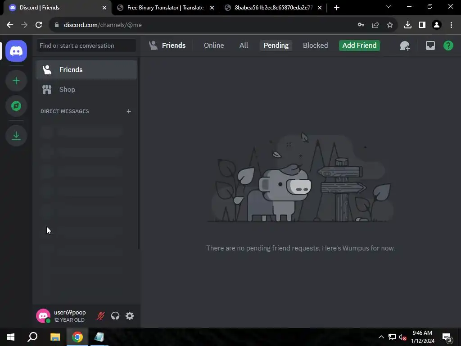This screenshot has width=461, height=346.
Task: Start a New Group DM icon
Action: point(405,46)
